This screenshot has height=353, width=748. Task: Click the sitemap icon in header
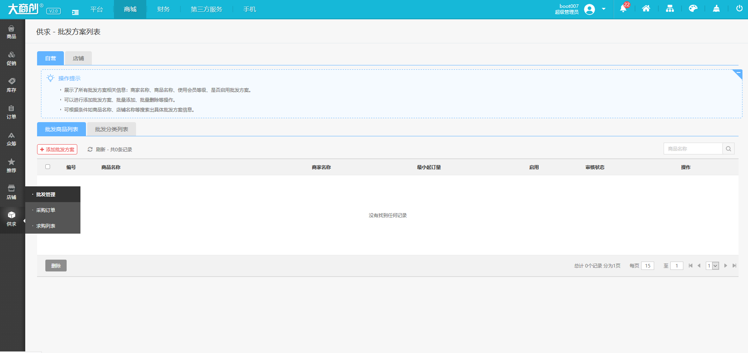(670, 9)
